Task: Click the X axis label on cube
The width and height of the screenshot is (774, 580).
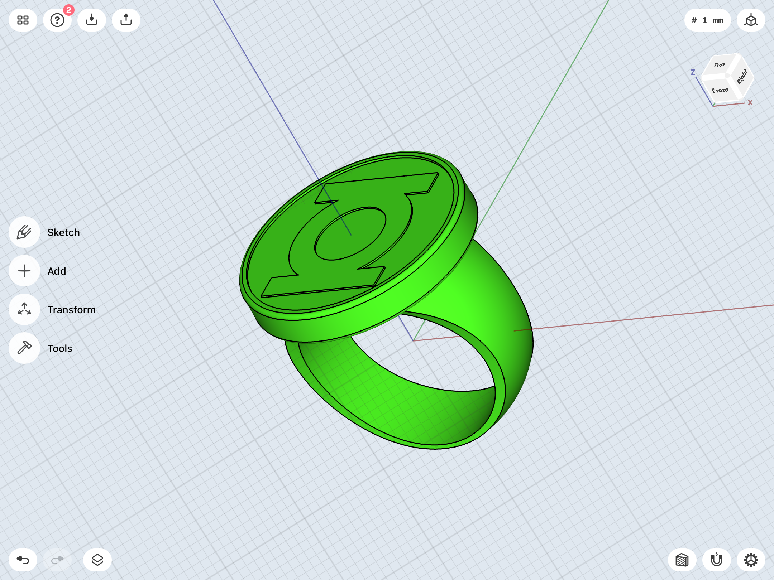Action: coord(750,103)
